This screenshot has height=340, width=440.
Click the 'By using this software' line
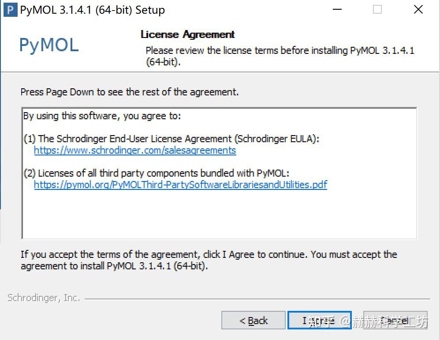point(102,116)
